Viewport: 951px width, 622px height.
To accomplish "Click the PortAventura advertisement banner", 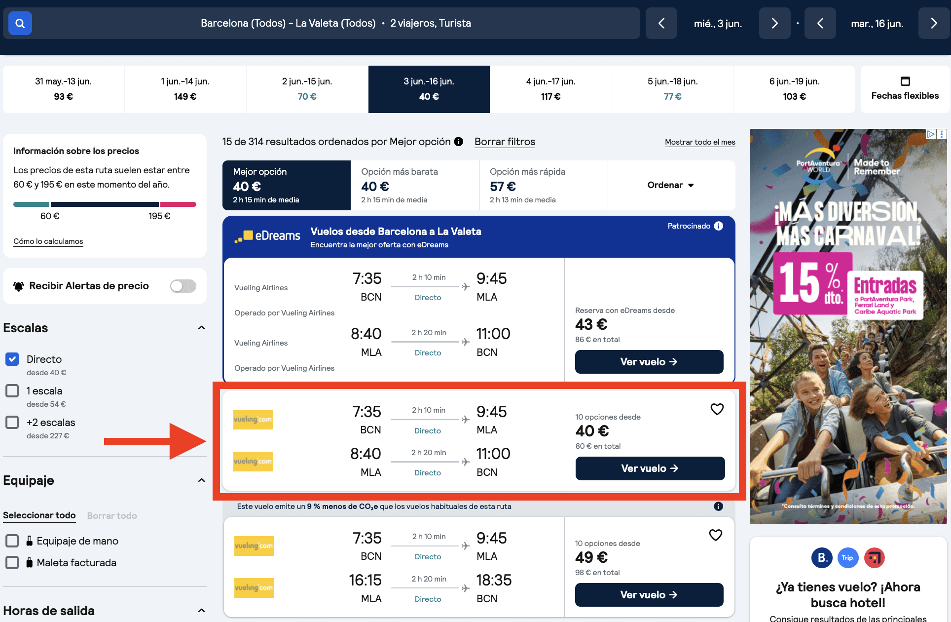I will pyautogui.click(x=848, y=326).
